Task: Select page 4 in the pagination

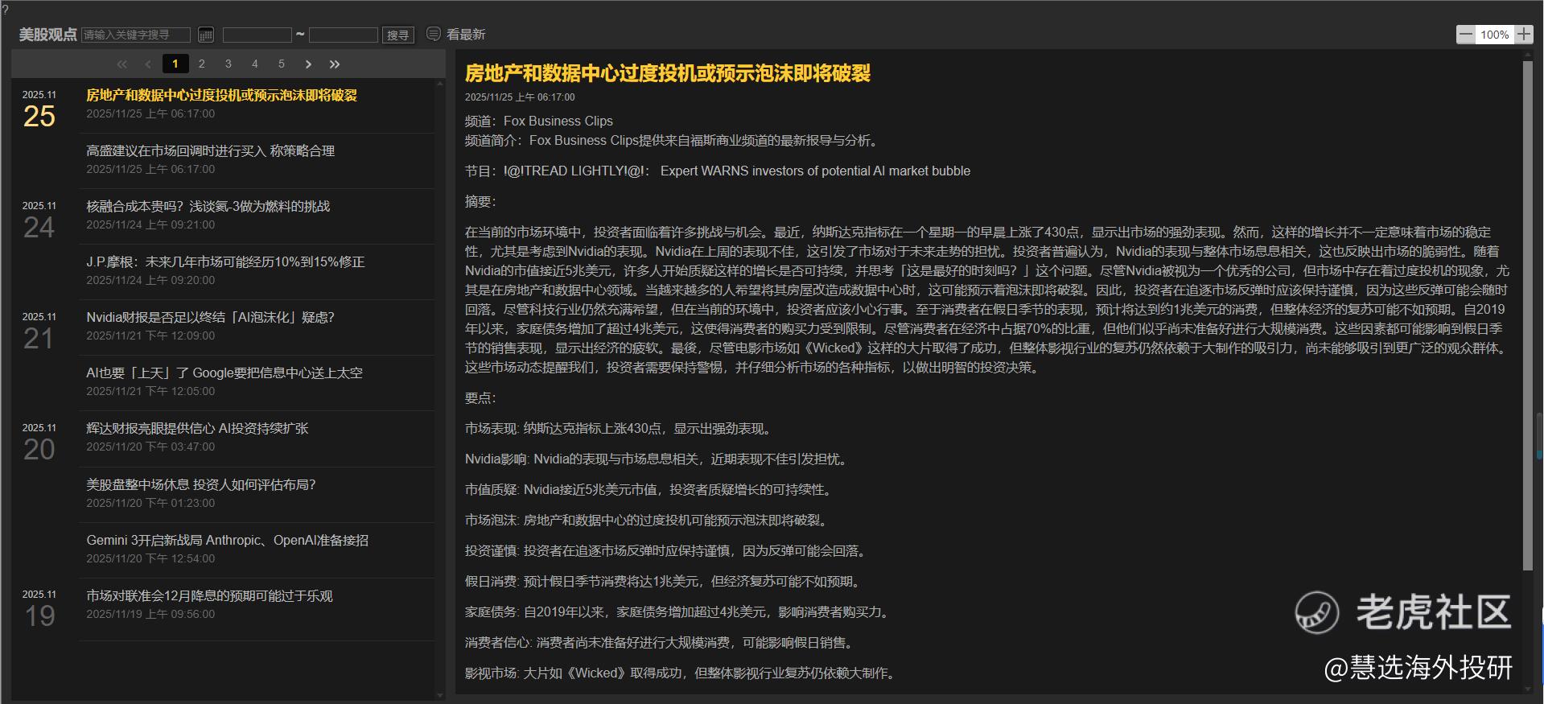Action: [x=255, y=64]
